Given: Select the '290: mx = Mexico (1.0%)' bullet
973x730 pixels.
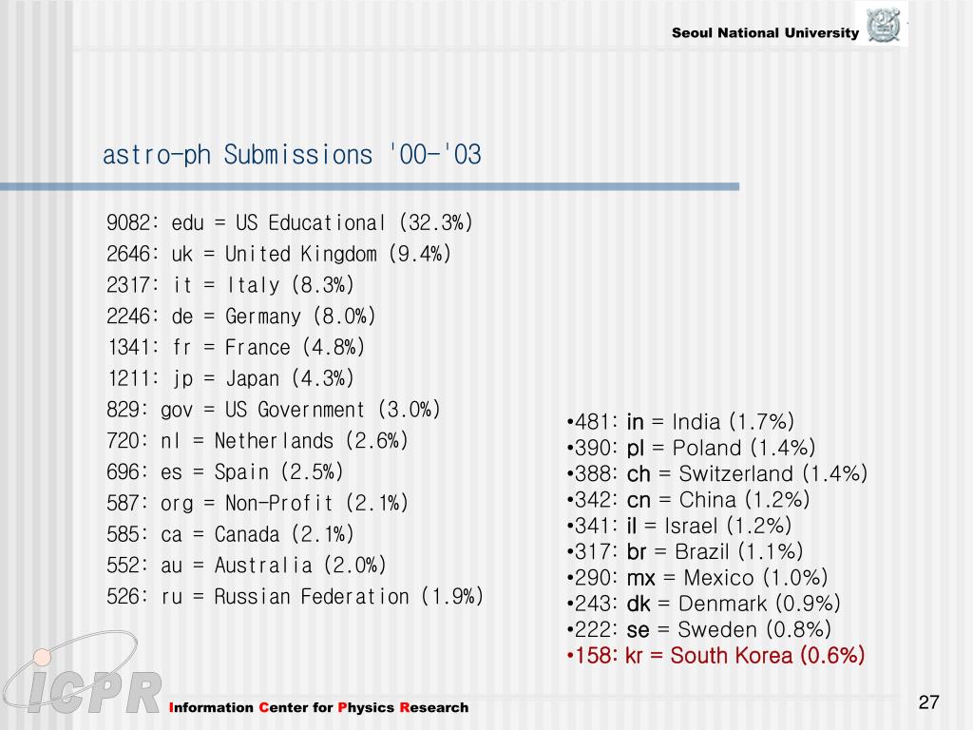Looking at the screenshot, I should coord(697,578).
